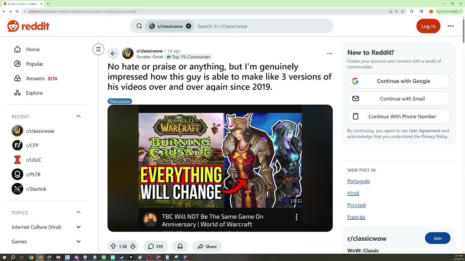Click the taskbar clock

click(458, 257)
